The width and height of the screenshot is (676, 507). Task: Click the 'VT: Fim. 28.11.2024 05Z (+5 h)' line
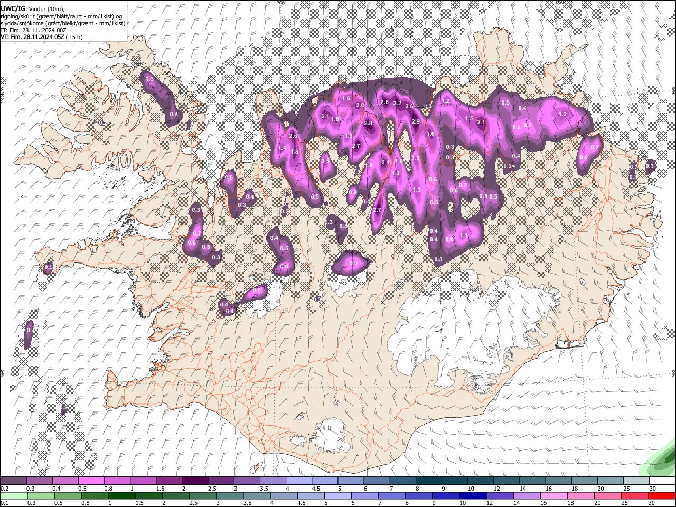(42, 37)
